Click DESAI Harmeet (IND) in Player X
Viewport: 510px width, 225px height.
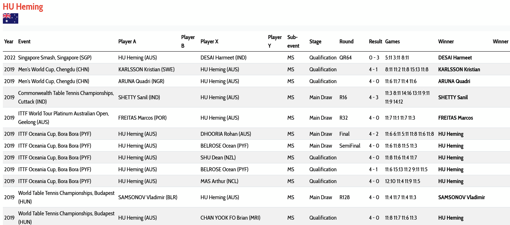[223, 58]
